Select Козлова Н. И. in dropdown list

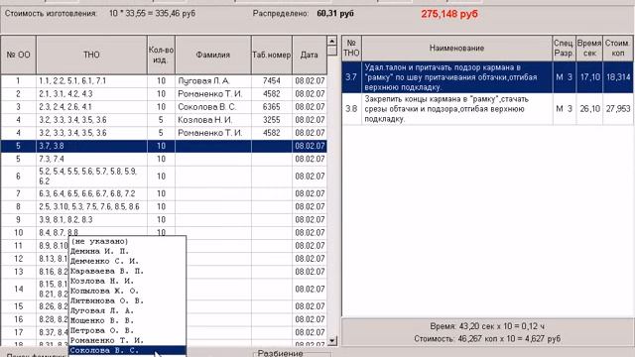pos(127,281)
